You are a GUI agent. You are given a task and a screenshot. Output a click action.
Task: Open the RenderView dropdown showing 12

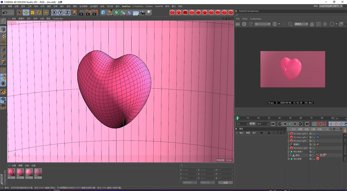click(262, 24)
